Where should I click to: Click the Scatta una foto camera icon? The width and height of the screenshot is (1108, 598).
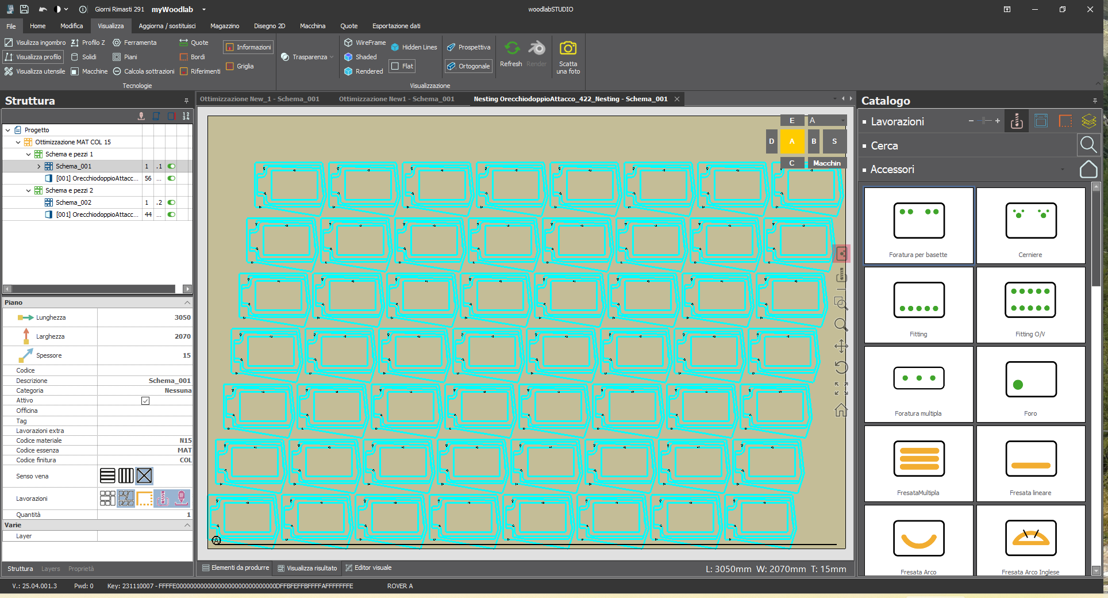(568, 48)
